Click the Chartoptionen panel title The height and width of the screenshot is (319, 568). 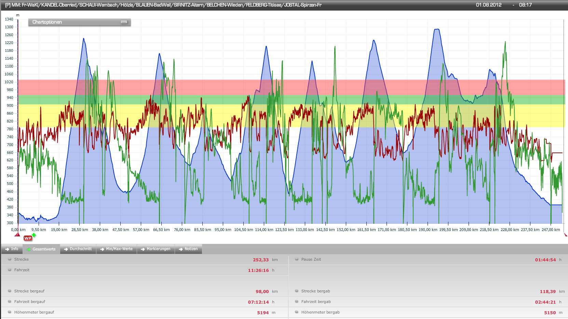(x=47, y=22)
